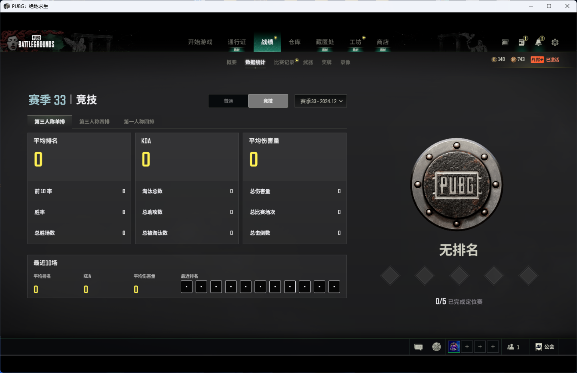Image resolution: width=577 pixels, height=373 pixels.
Task: Open the 通行证 pass menu
Action: point(236,42)
